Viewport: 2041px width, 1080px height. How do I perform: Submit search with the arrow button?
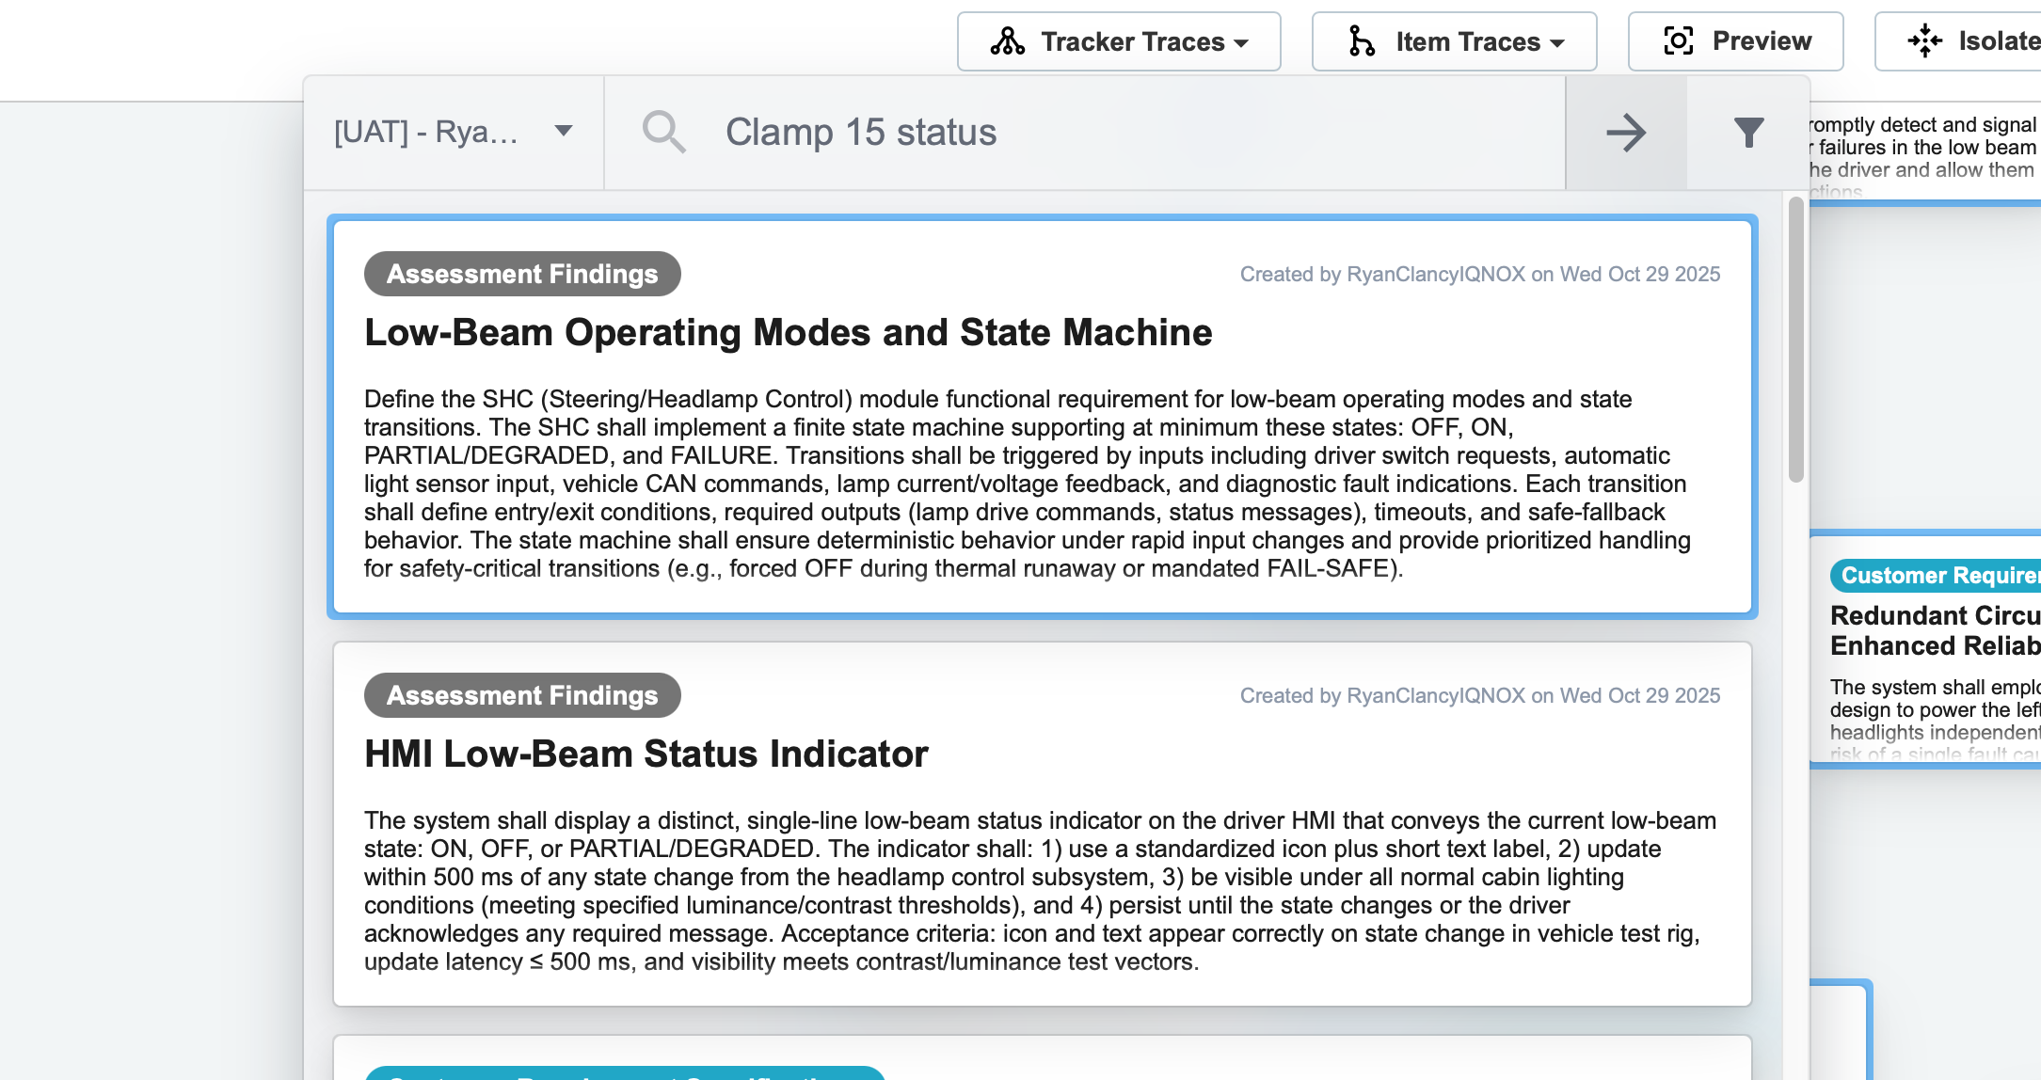pyautogui.click(x=1625, y=133)
